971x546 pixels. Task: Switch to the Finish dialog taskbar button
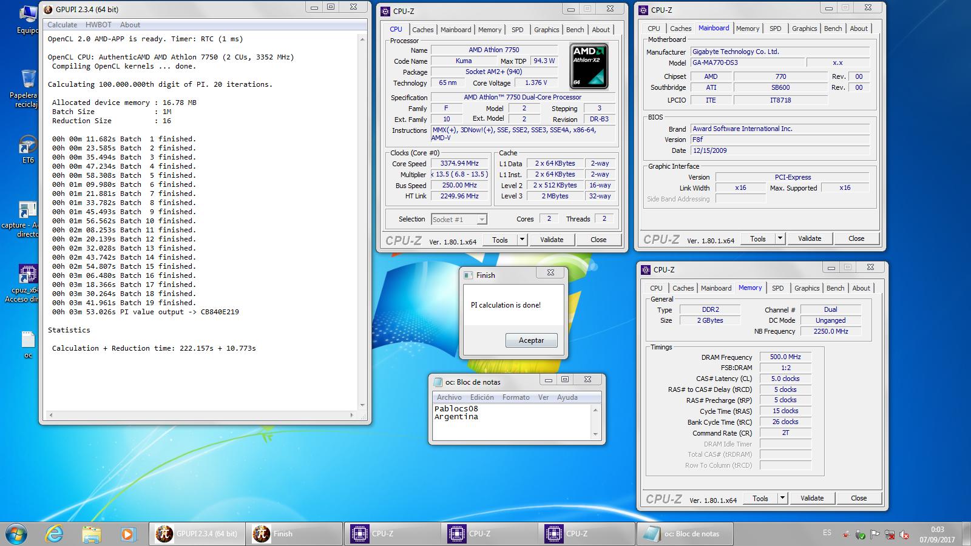294,534
